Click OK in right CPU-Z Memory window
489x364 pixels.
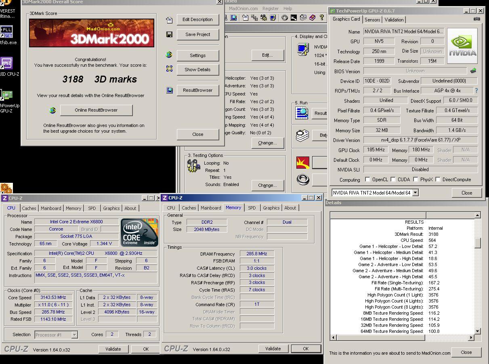(x=306, y=349)
